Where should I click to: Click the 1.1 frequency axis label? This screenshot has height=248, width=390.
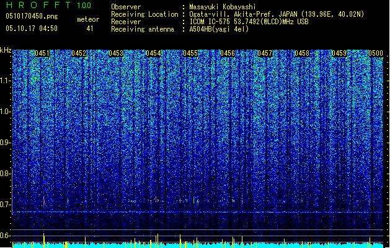(5, 81)
